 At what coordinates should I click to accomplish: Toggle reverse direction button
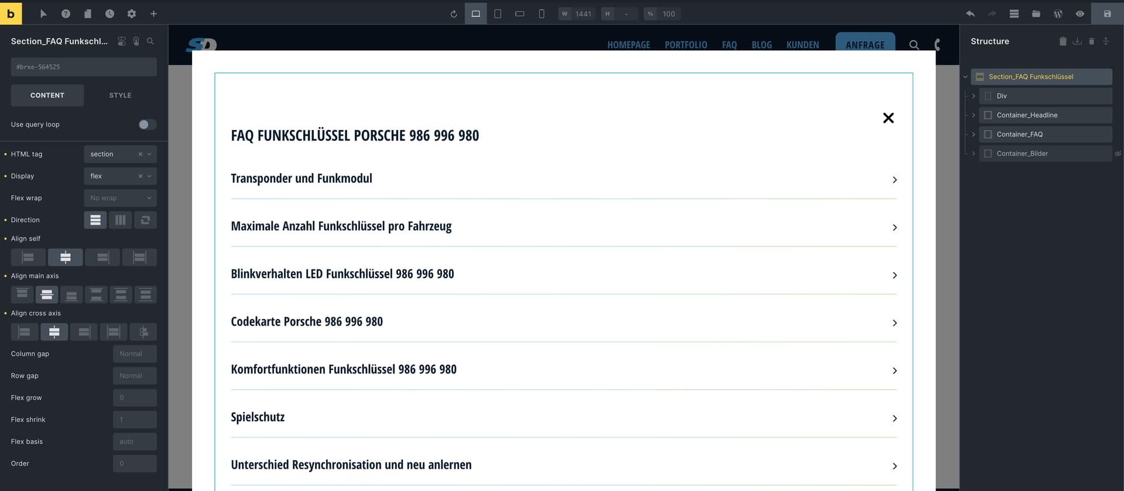[145, 220]
